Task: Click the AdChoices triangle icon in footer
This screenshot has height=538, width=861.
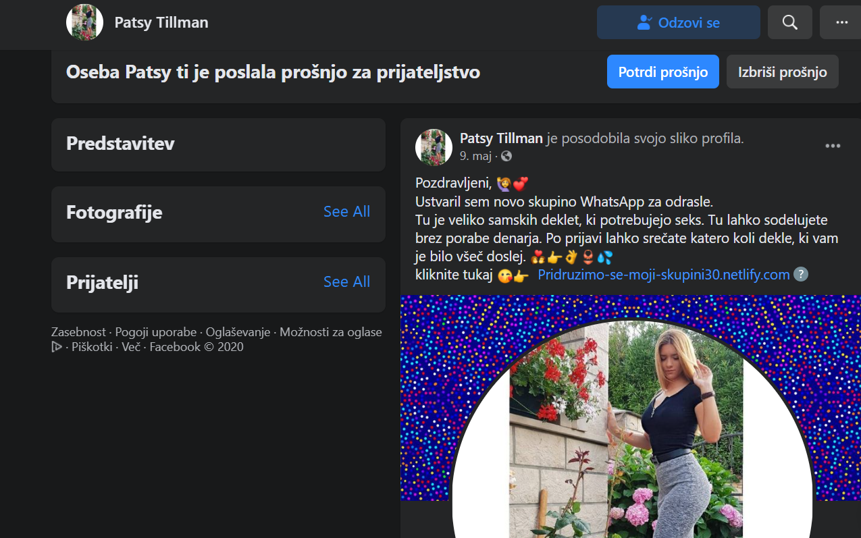Action: [x=57, y=347]
